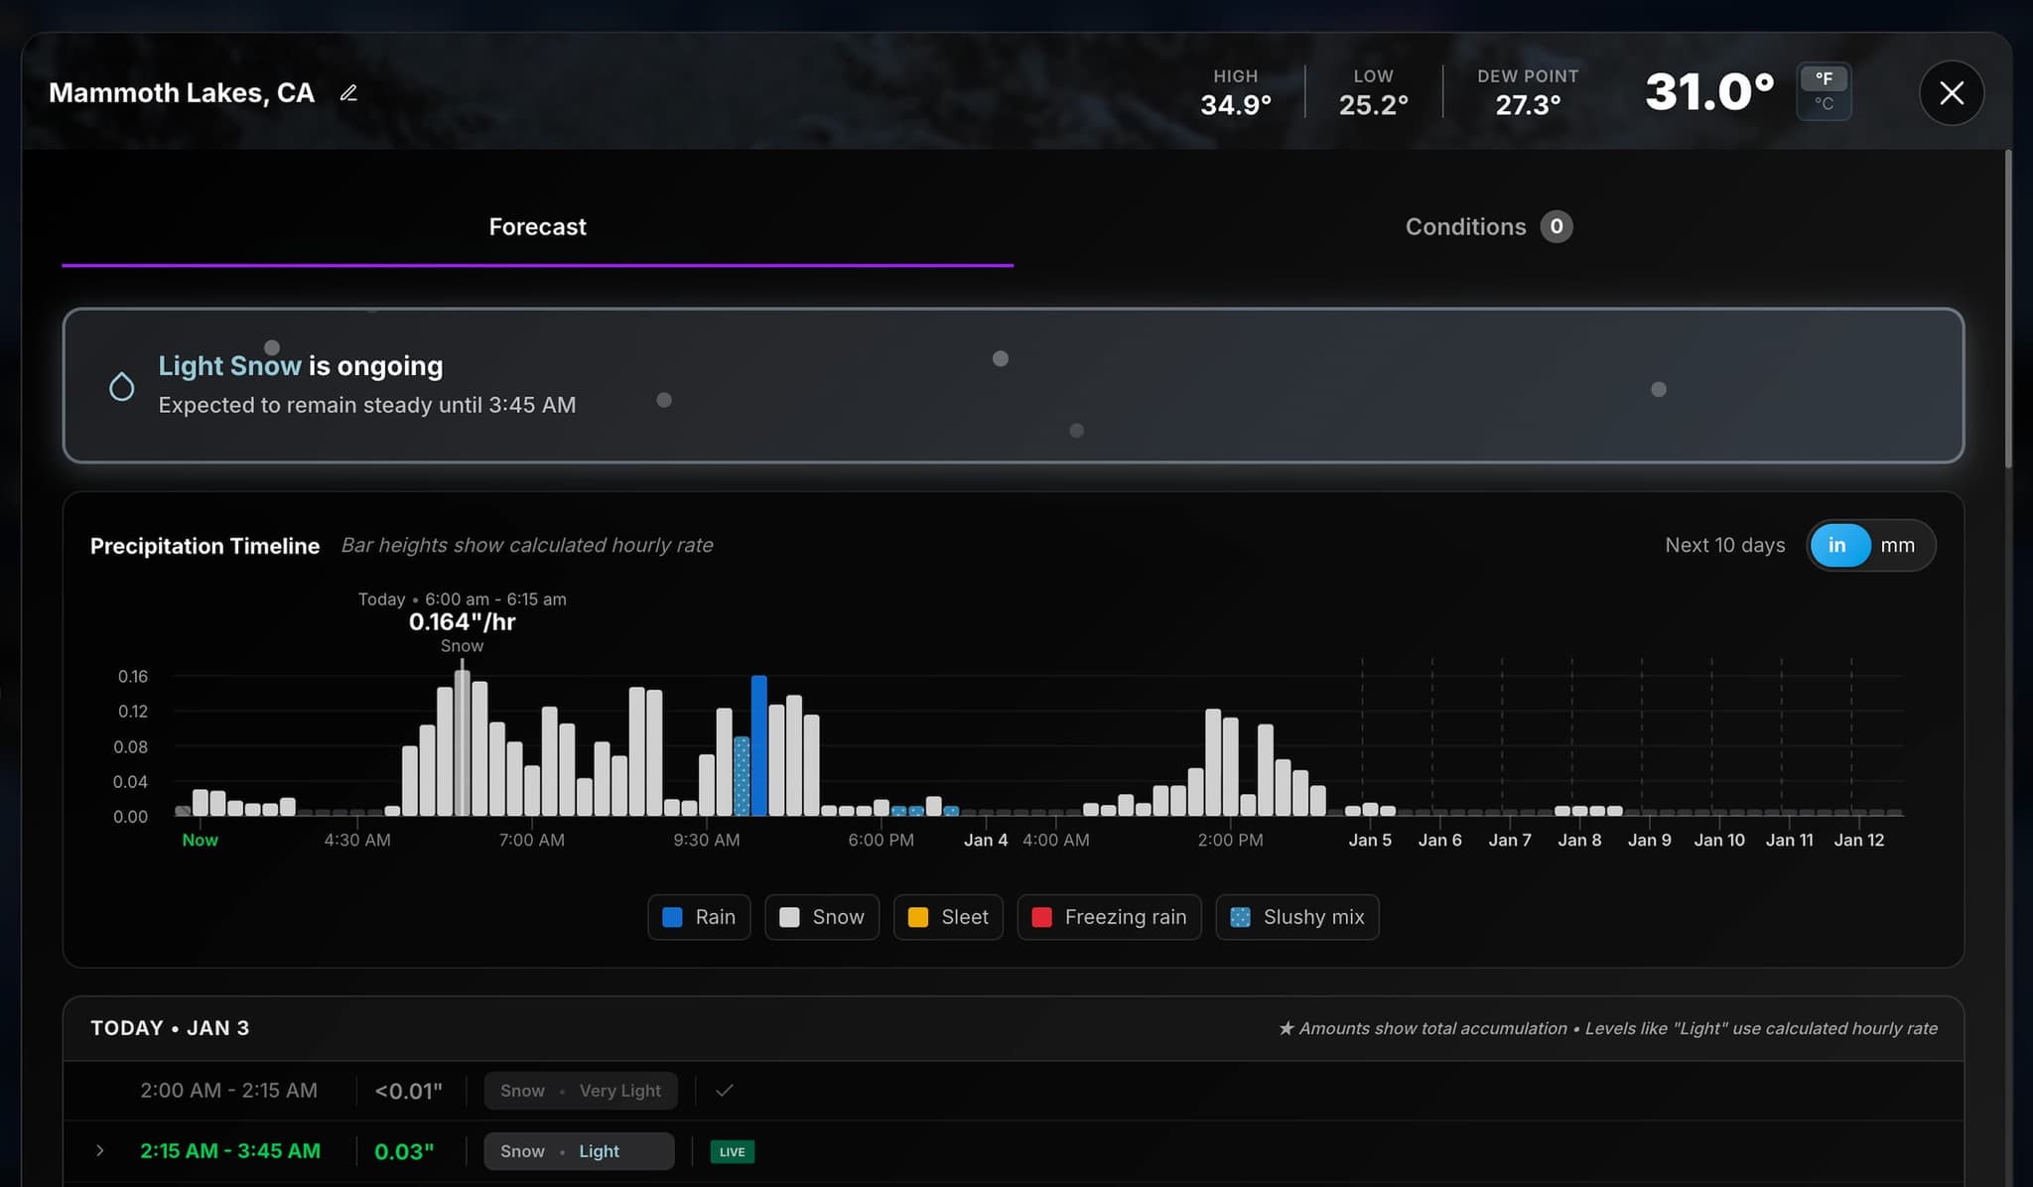
Task: Click the LIVE badge on the ongoing snow row
Action: click(731, 1151)
